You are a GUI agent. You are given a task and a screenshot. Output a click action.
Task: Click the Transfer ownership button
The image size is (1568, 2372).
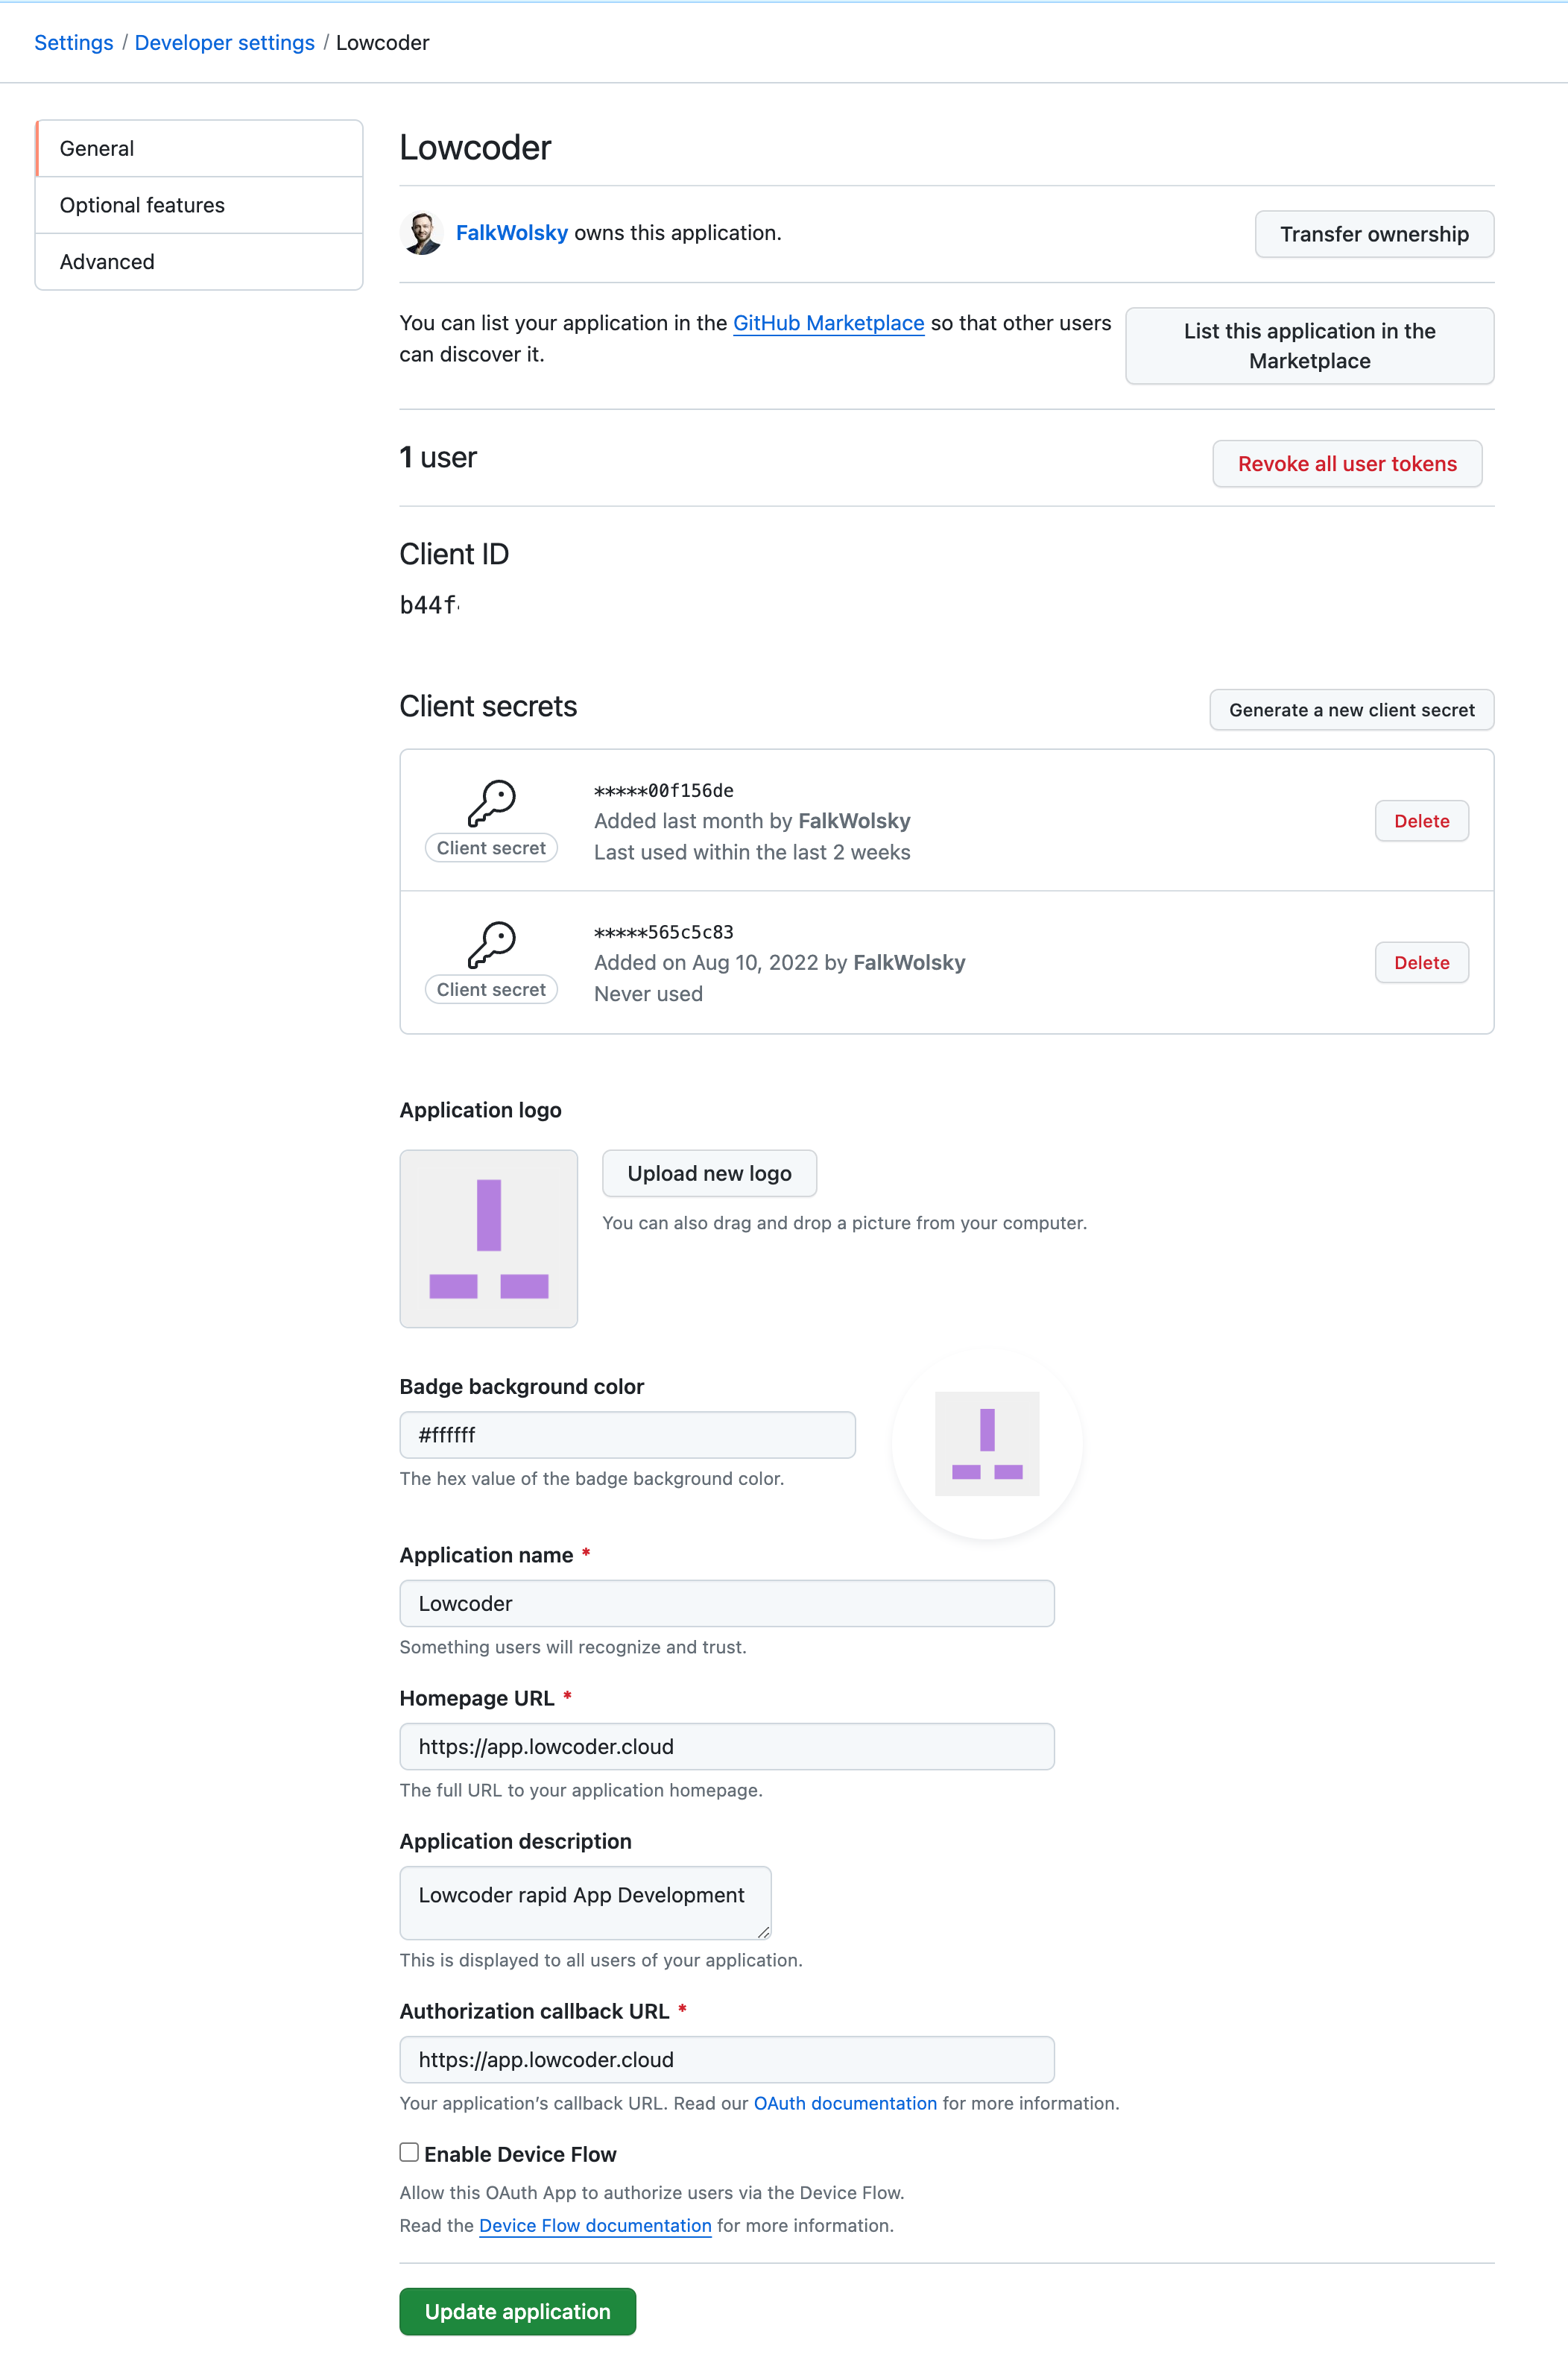point(1373,234)
